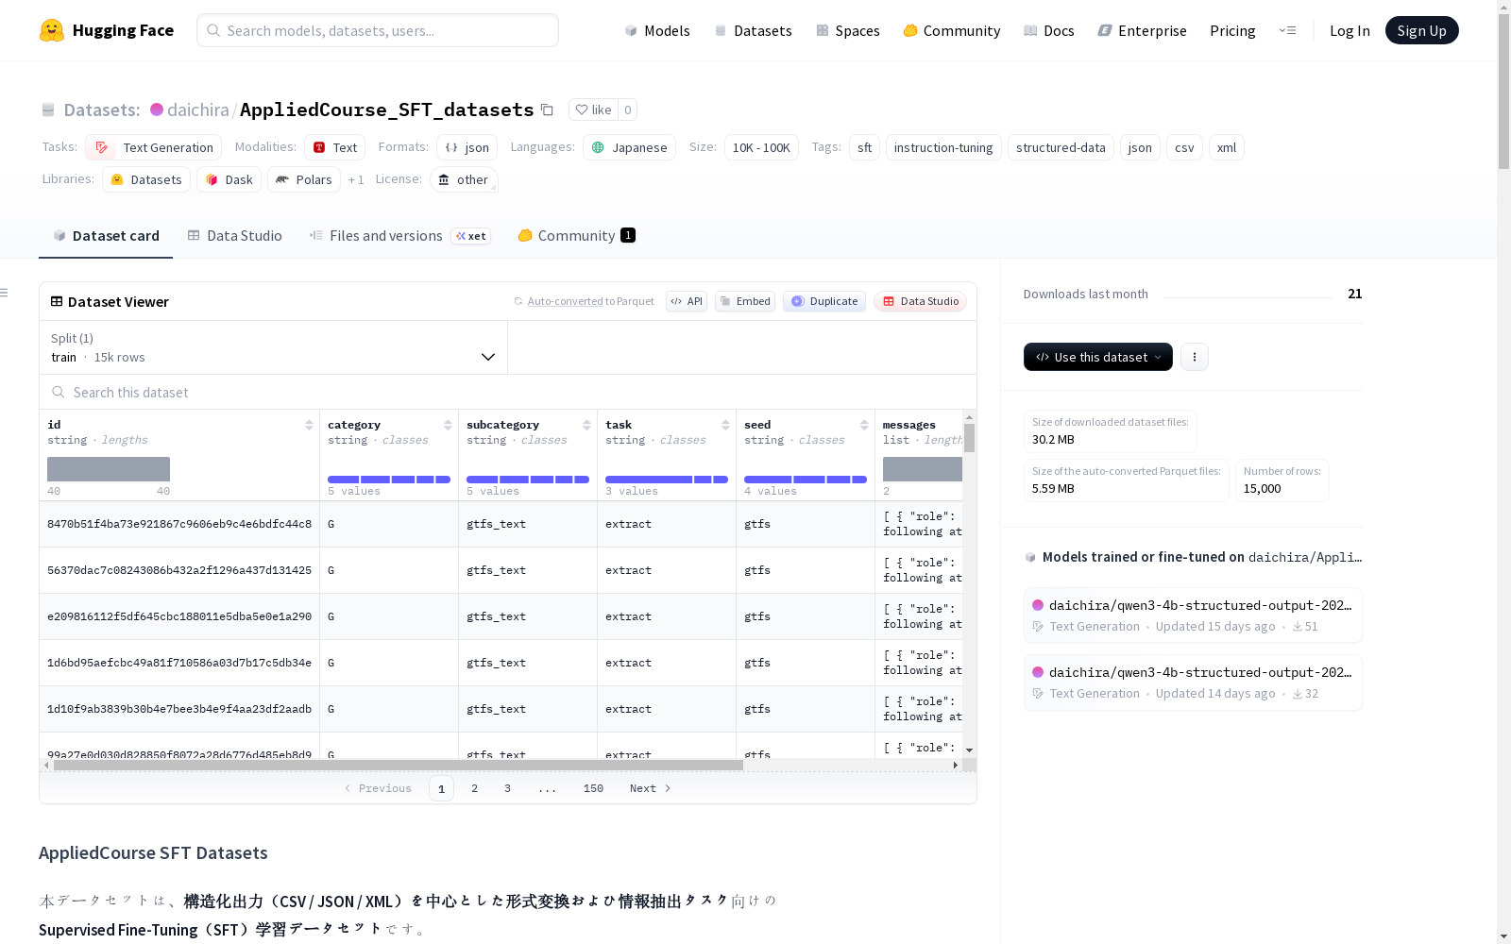Open Data Studio button in viewer header
Screen dimensions: 1511x944
(x=920, y=301)
